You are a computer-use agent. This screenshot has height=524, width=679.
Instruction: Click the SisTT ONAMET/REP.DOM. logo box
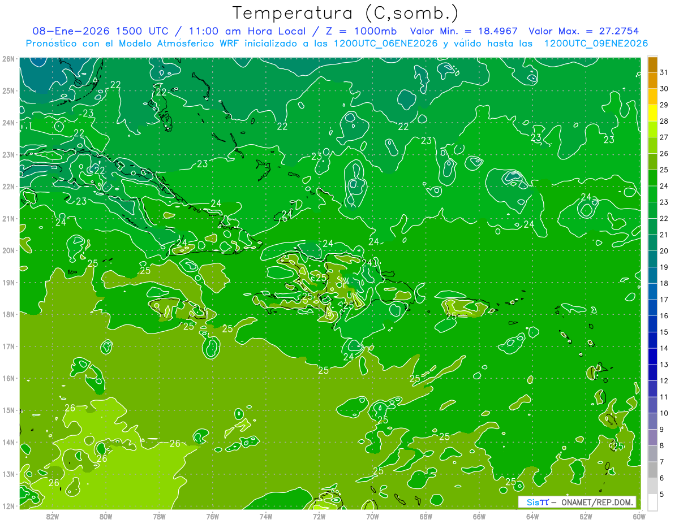[x=577, y=502]
